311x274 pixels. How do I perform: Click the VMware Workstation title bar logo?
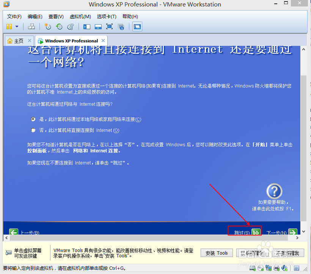[x=6, y=4]
